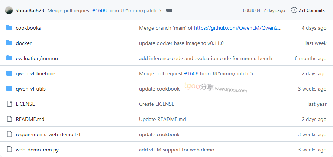Screen dimensions: 333x157
Task: Click the docker folder icon
Action: pos(9,43)
